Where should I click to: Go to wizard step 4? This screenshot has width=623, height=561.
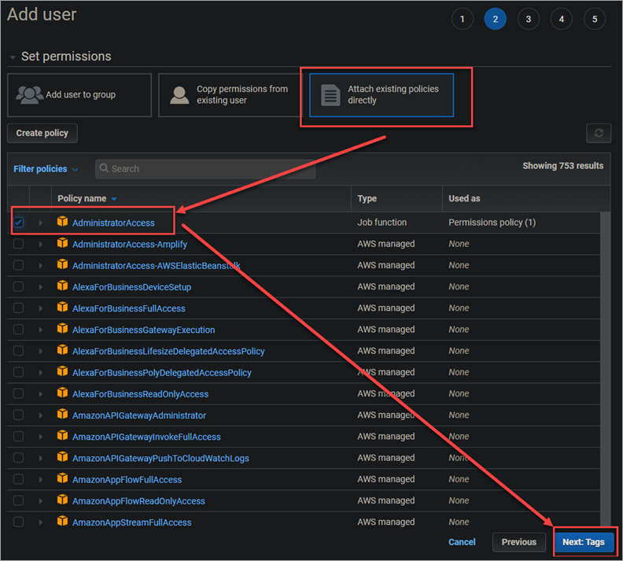pos(561,19)
